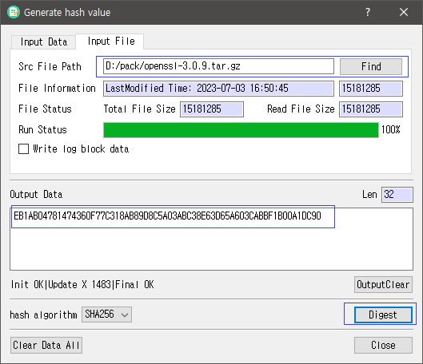Click the 'File Information' label

57,89
